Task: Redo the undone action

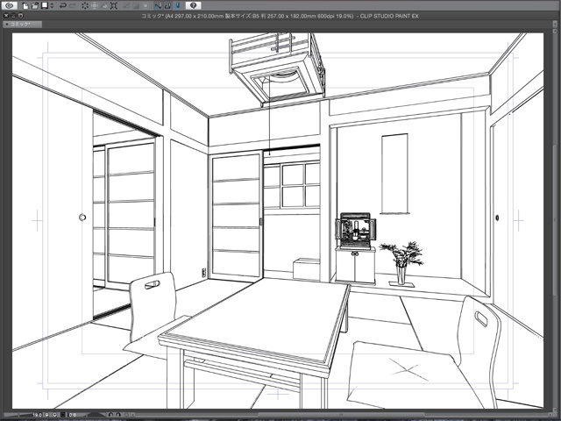Action: coord(73,6)
